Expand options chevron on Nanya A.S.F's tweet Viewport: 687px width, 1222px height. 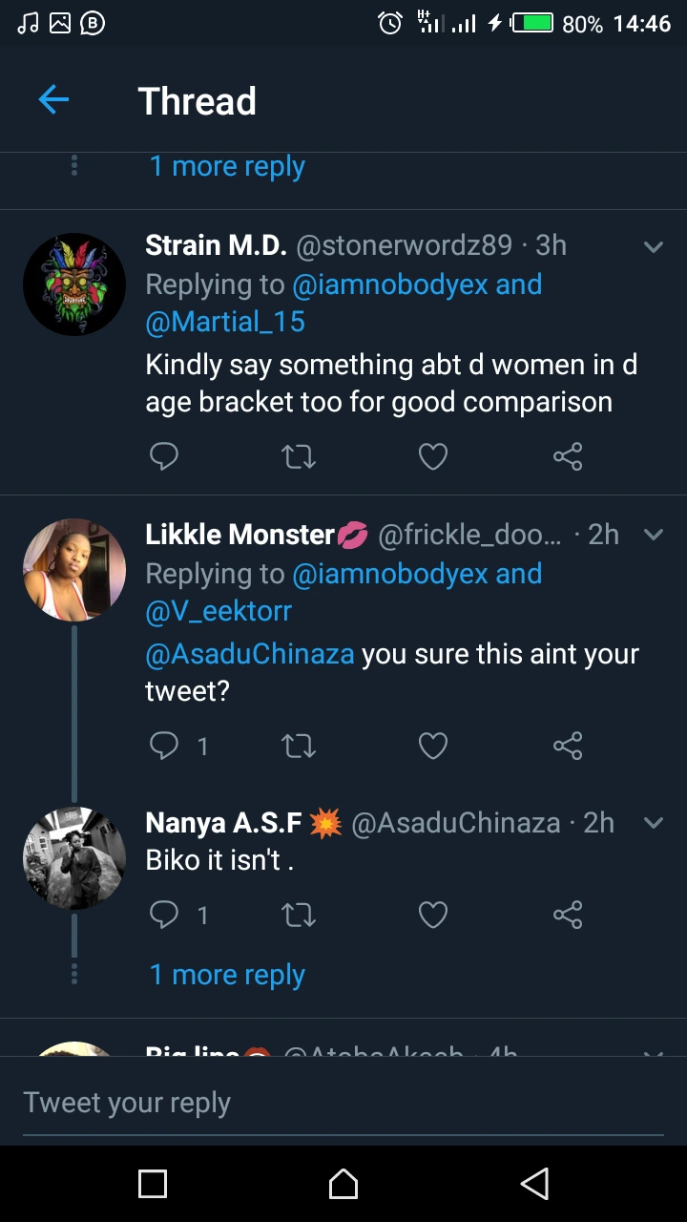pos(654,823)
